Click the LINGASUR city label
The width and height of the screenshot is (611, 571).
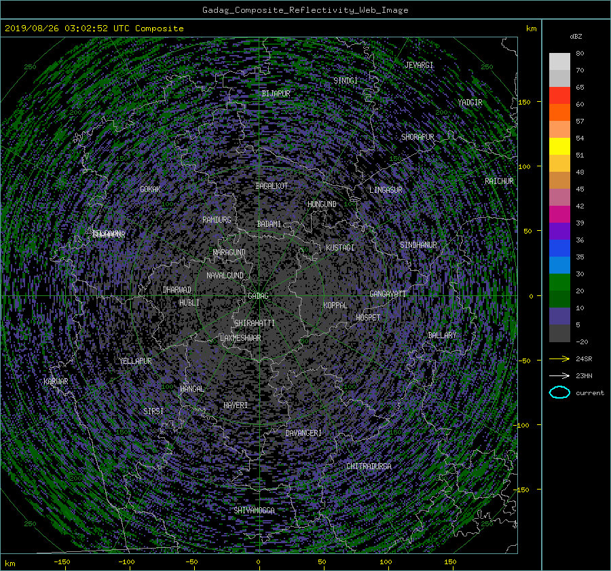[x=386, y=190]
